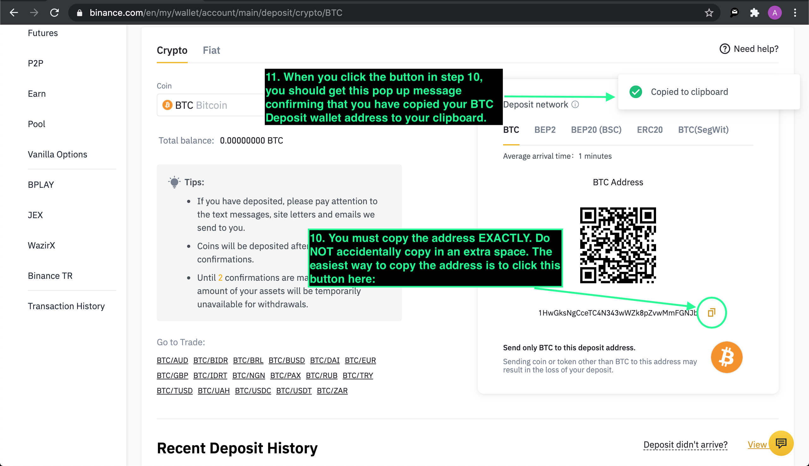This screenshot has height=466, width=809.
Task: Click the padlock site info icon
Action: coord(80,12)
